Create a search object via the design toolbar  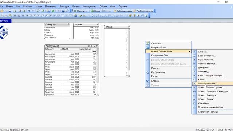click(x=62, y=16)
